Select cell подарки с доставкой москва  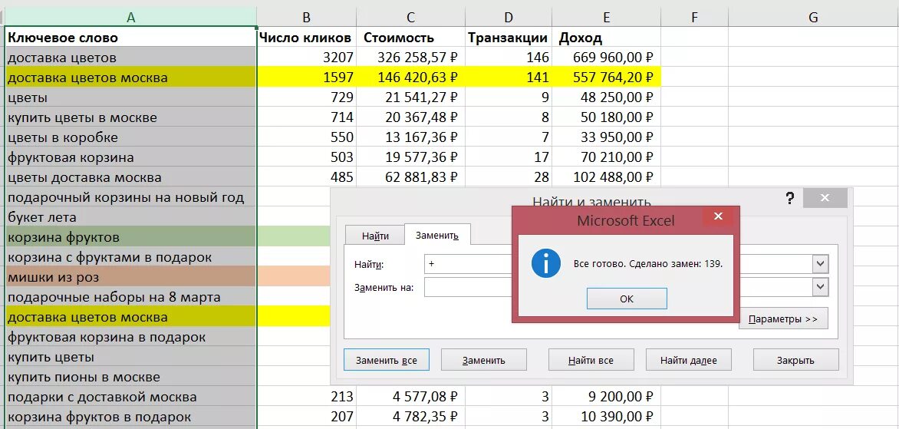tap(130, 397)
